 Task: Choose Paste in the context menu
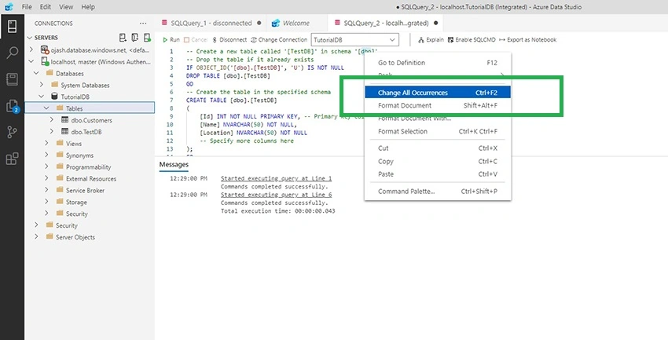coord(438,174)
